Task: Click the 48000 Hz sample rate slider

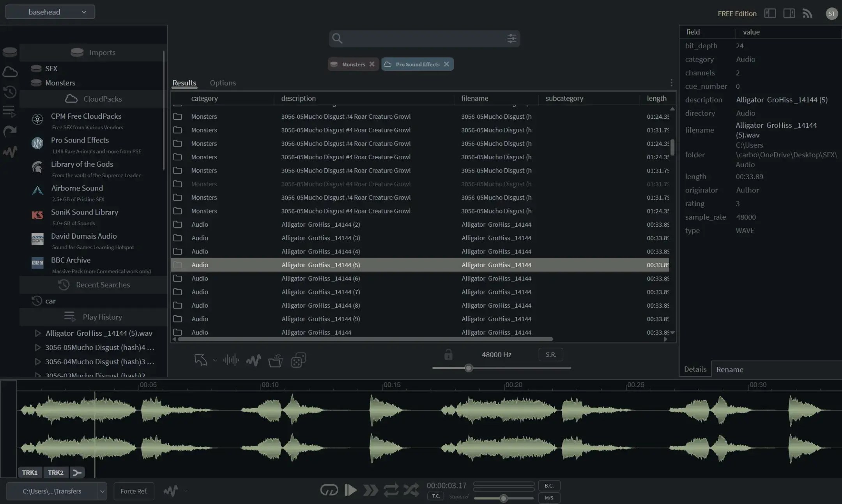Action: (x=469, y=368)
